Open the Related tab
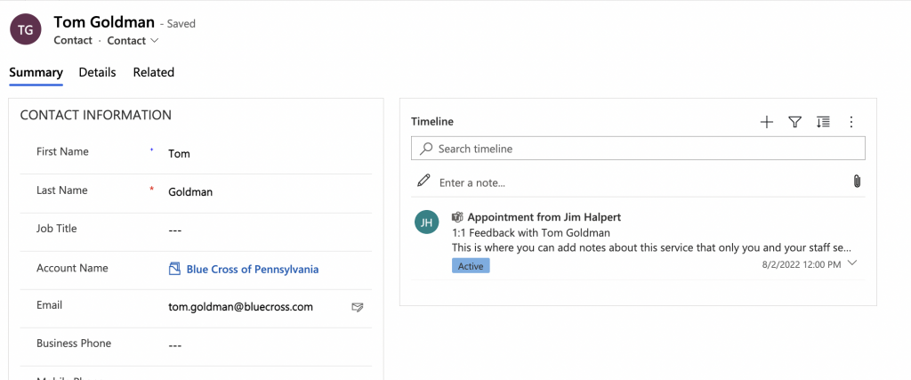 click(x=153, y=72)
